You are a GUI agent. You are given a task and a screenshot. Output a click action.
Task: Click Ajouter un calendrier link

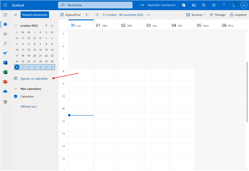[x=31, y=79]
